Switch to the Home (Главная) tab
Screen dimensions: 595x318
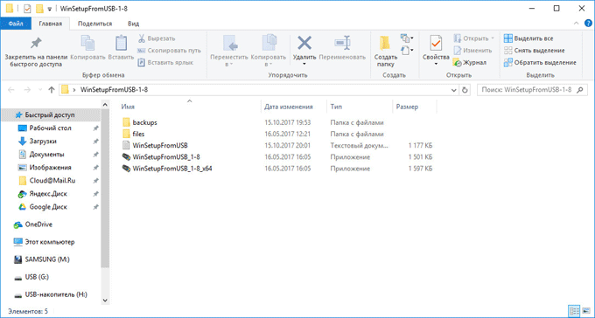pos(51,24)
